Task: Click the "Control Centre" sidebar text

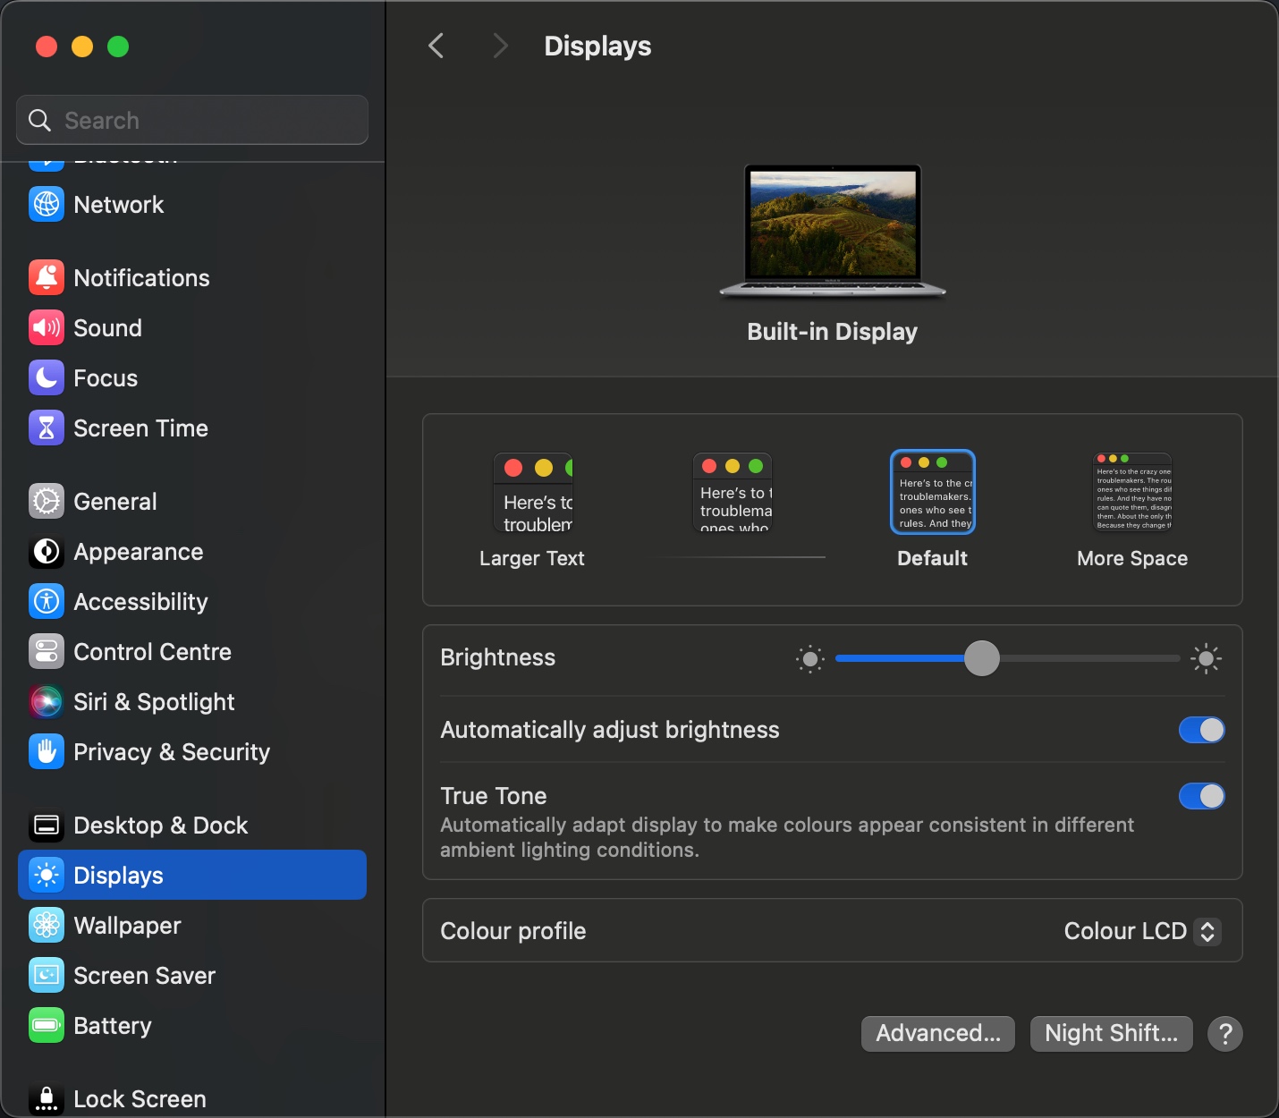Action: [x=153, y=652]
